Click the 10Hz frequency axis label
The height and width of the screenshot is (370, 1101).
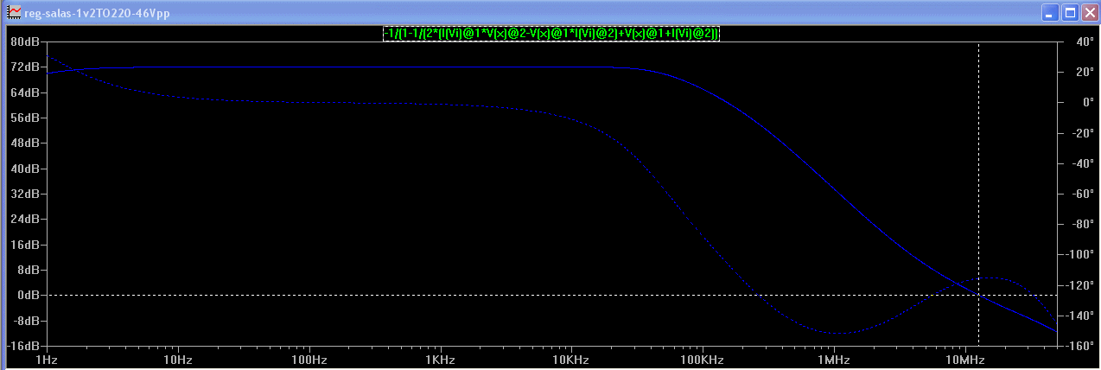pyautogui.click(x=177, y=359)
